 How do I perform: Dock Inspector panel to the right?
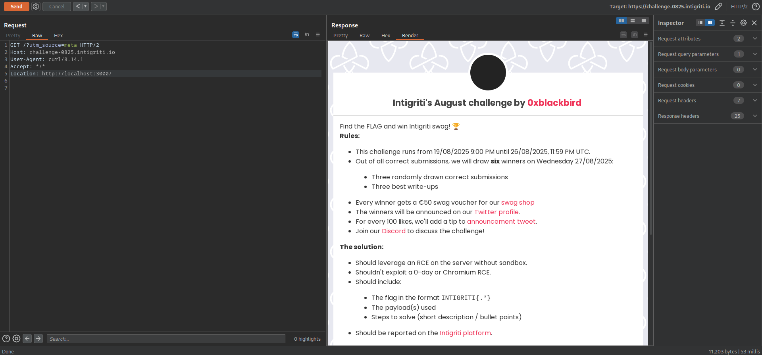pos(710,23)
